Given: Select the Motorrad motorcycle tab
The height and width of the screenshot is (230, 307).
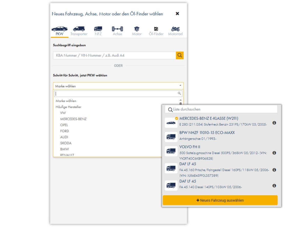Looking at the screenshot, I should pos(176,31).
